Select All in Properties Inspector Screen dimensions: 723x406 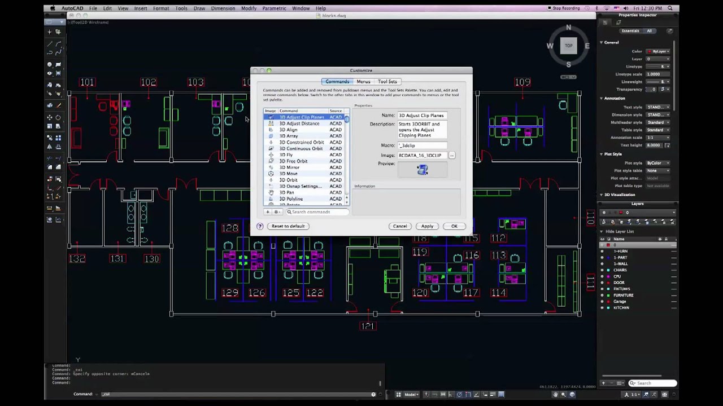650,31
